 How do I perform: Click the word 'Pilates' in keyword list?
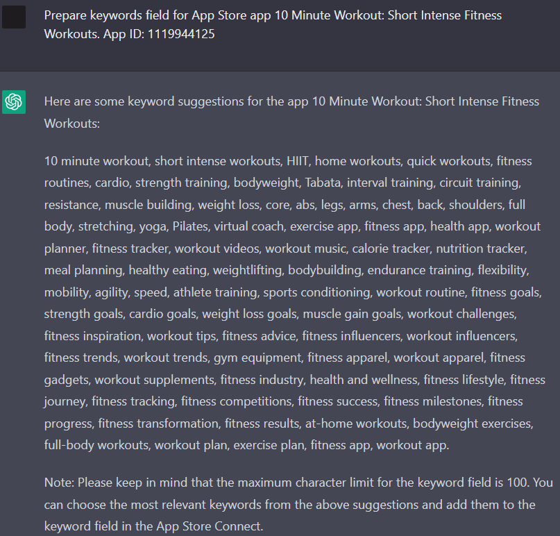point(190,226)
